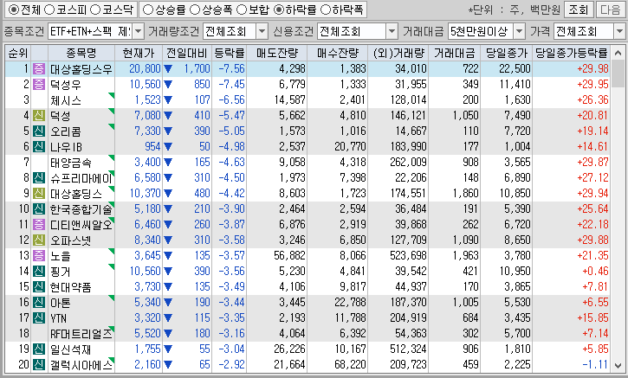The height and width of the screenshot is (378, 628).
Task: Click the 신 badge beside 한국종합기술
Action: tap(39, 209)
